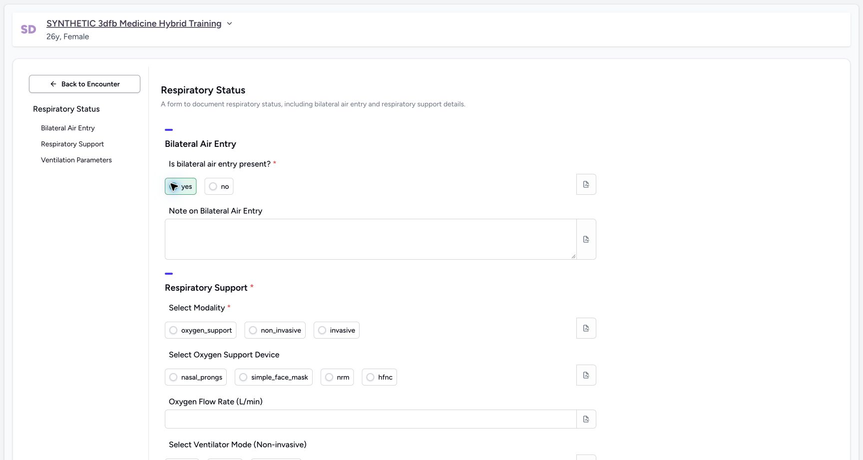
Task: Go to Bilateral Air Entry sidebar section
Action: tap(68, 128)
